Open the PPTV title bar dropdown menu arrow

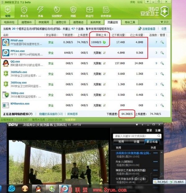pyautogui.click(x=142, y=124)
